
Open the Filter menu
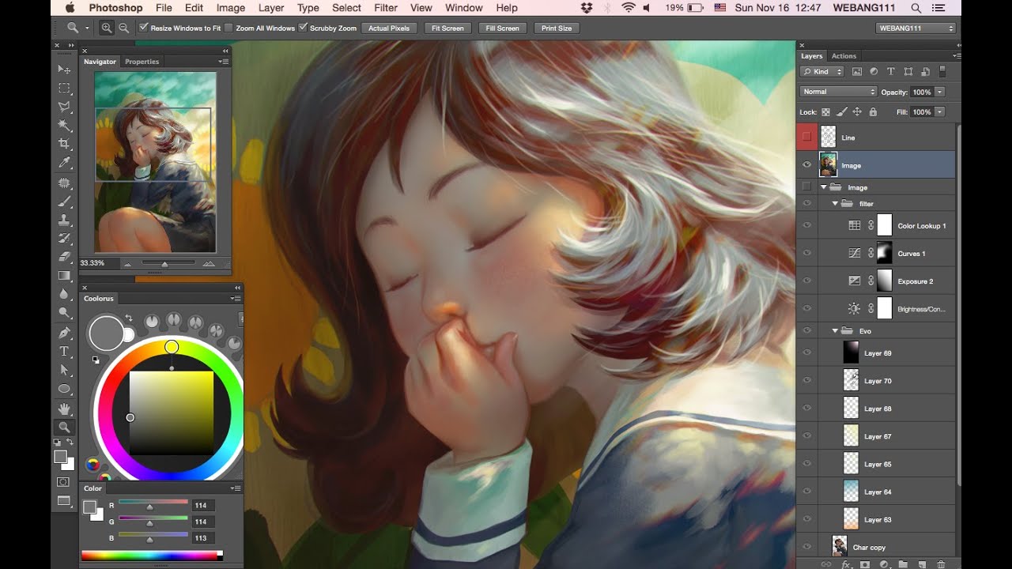point(386,8)
